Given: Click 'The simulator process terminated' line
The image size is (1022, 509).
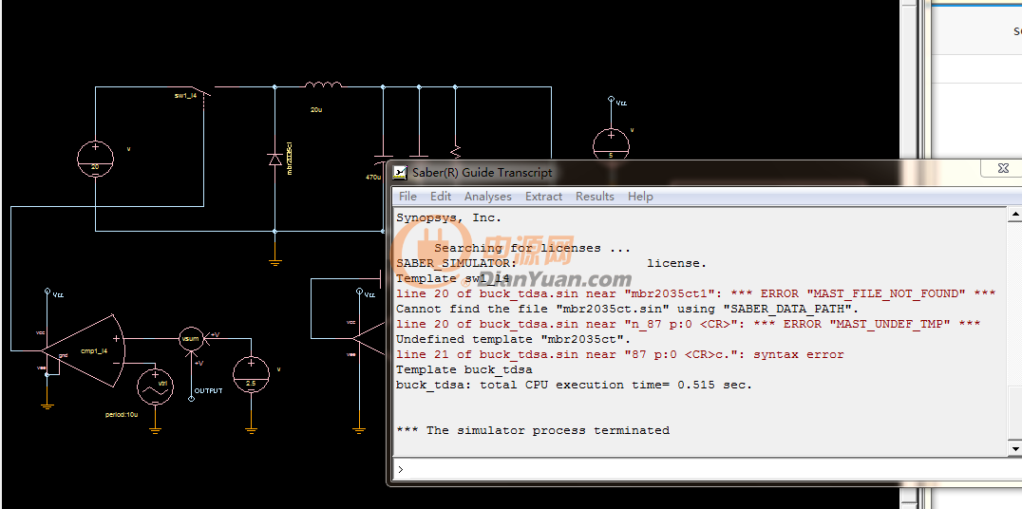Looking at the screenshot, I should click(x=533, y=430).
